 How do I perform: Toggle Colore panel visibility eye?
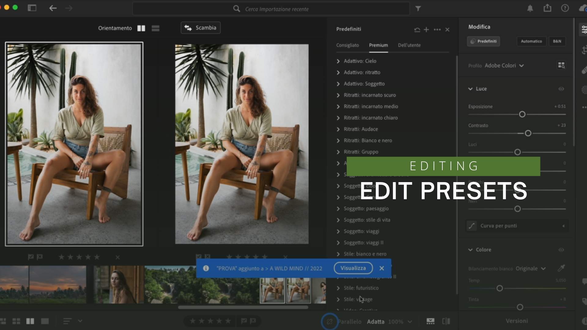click(x=561, y=250)
